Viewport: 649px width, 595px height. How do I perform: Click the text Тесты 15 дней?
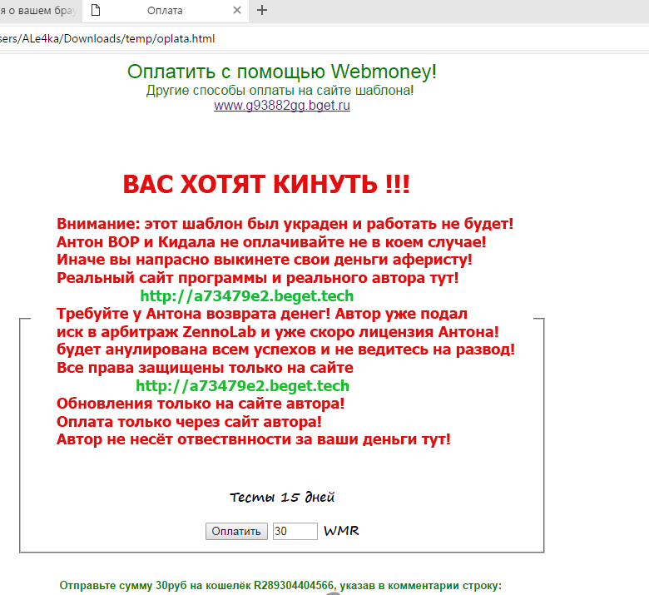point(282,497)
